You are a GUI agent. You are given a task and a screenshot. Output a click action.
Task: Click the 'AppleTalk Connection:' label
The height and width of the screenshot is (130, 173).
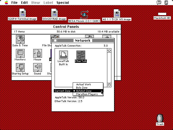click(x=68, y=46)
